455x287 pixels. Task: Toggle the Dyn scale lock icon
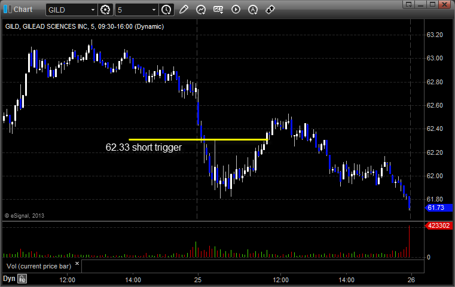point(22,279)
